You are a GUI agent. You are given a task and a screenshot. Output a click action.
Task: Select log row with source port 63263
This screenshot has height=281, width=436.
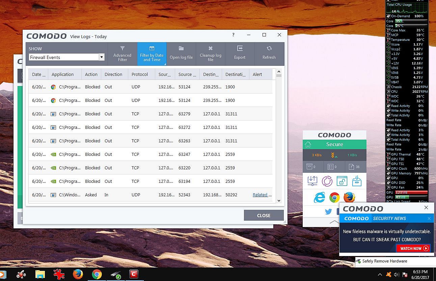coord(151,141)
